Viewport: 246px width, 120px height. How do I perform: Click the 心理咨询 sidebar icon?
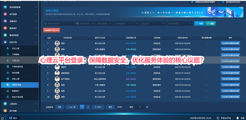[x=5, y=104]
